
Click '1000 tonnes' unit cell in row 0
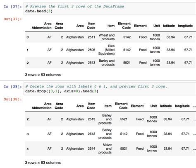click(x=155, y=37)
